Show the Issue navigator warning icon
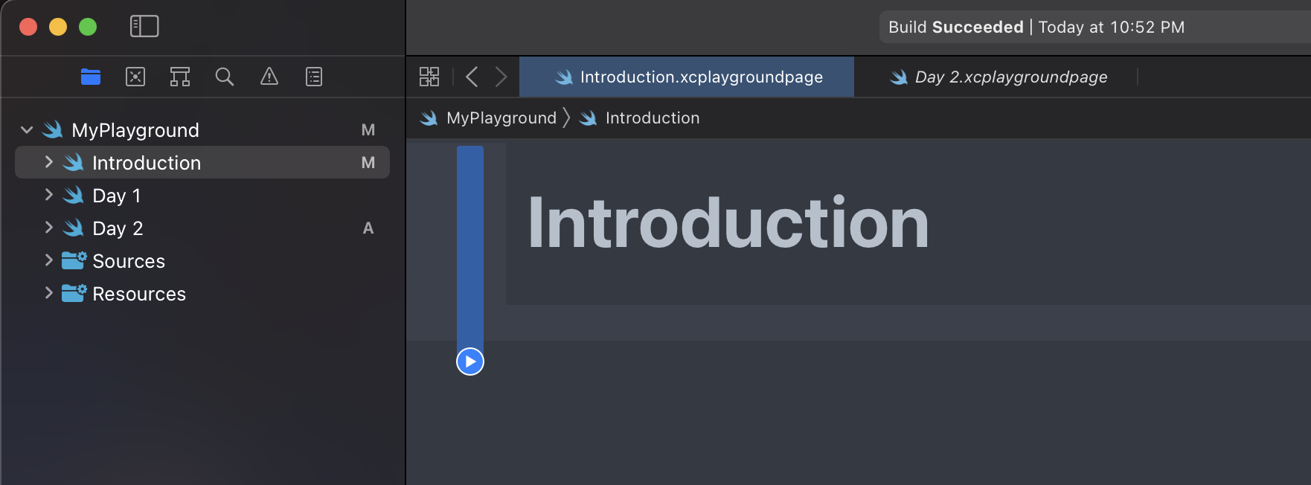The image size is (1311, 485). (x=269, y=77)
